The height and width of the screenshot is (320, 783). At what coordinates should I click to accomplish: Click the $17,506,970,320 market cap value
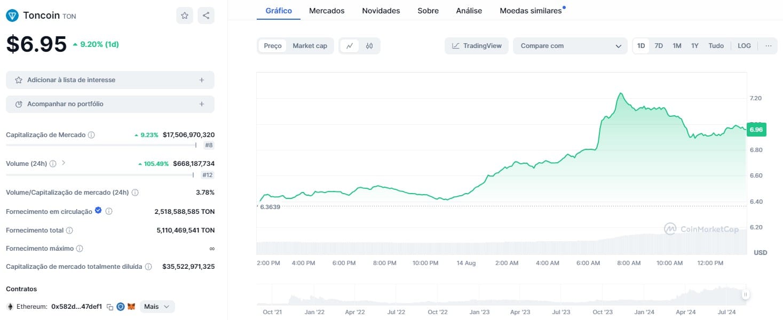pyautogui.click(x=188, y=135)
